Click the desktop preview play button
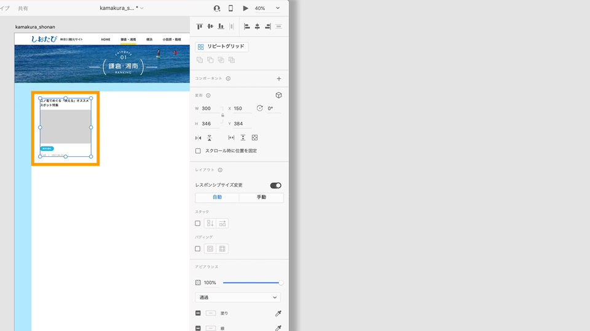Screen dimensions: 590x331 pyautogui.click(x=245, y=8)
